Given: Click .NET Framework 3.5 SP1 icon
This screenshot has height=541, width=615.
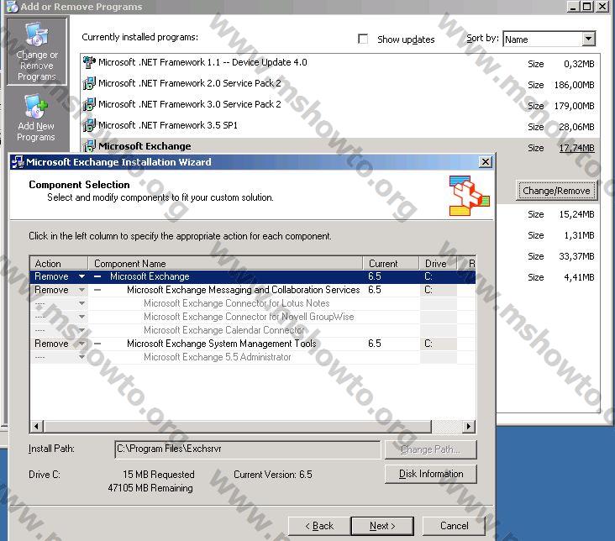Looking at the screenshot, I should coord(89,125).
